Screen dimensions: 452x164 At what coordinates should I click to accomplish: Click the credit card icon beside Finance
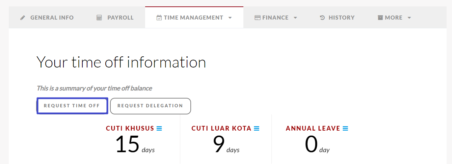point(258,18)
